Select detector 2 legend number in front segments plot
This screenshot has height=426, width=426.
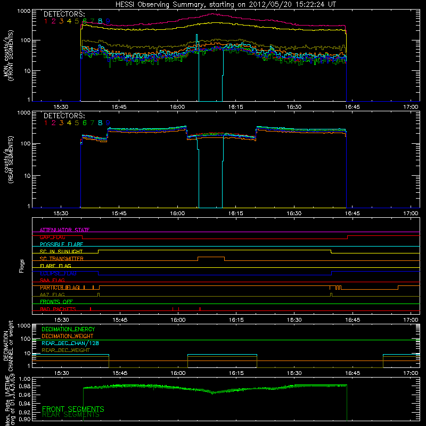pos(54,21)
